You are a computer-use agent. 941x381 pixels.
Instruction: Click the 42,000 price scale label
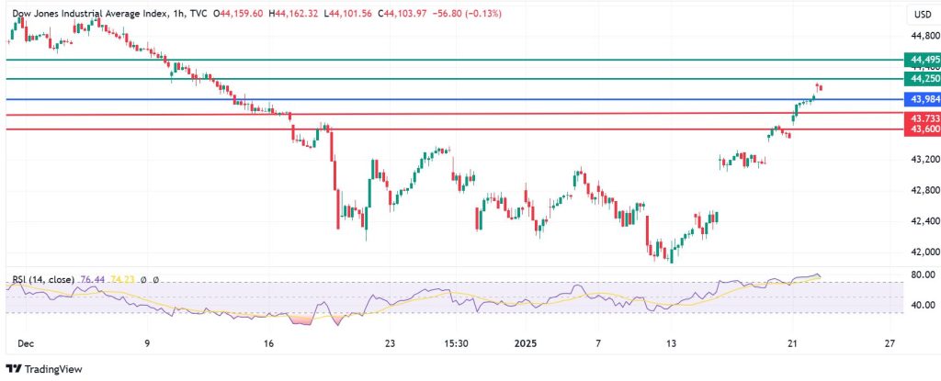tap(923, 252)
